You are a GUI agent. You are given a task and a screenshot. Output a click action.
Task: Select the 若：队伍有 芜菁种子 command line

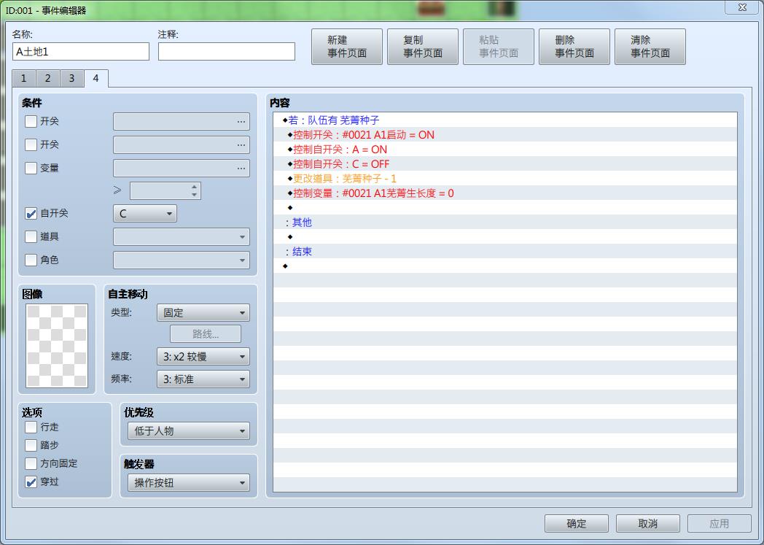[x=504, y=120]
